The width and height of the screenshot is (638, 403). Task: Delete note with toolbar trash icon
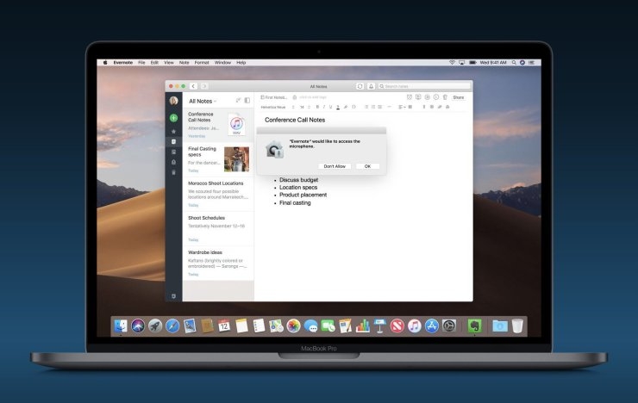pos(445,97)
